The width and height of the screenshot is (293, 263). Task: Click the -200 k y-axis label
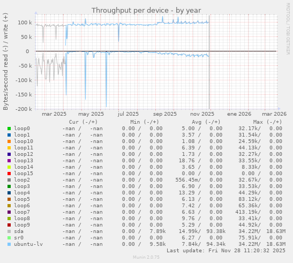tap(24, 109)
